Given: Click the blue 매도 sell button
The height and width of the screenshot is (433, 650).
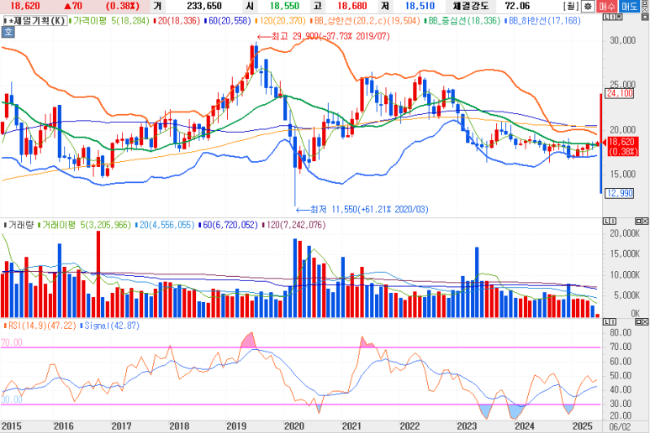Looking at the screenshot, I should click(x=629, y=6).
